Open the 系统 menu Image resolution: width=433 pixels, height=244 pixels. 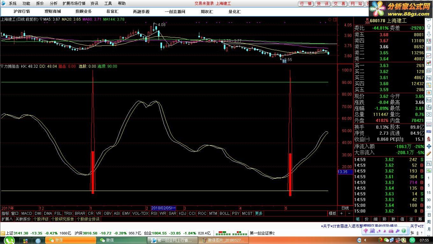coord(13,3)
